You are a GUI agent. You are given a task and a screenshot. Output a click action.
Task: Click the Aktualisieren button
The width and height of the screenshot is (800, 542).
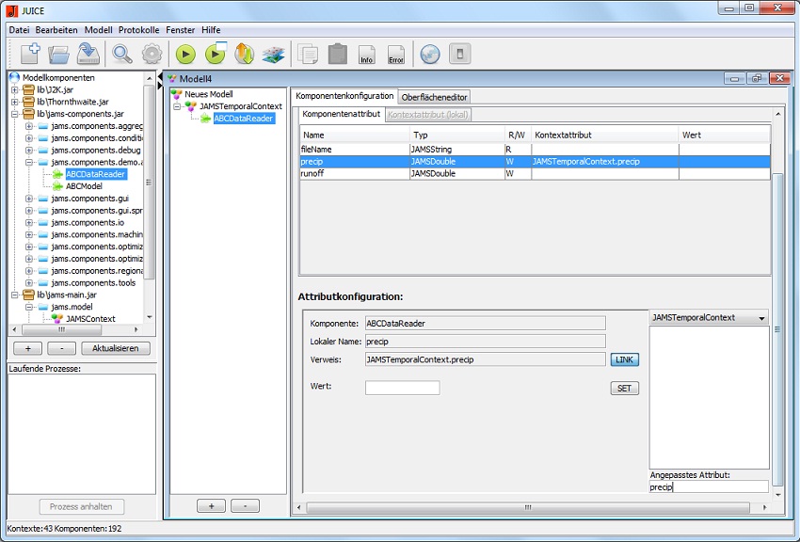coord(116,348)
